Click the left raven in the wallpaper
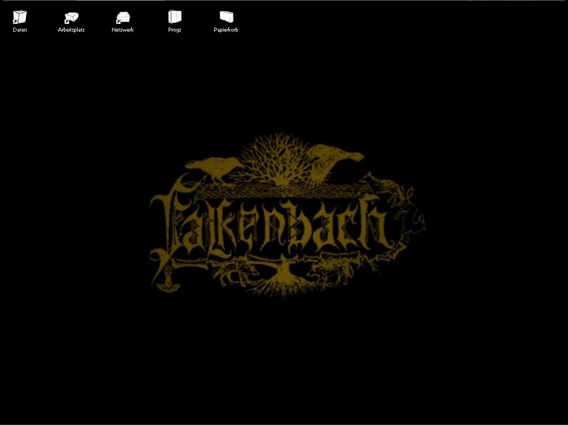This screenshot has width=568, height=426. 214,168
